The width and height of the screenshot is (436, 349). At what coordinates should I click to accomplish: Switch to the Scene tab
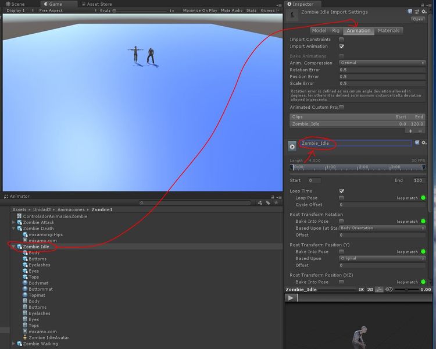point(15,4)
